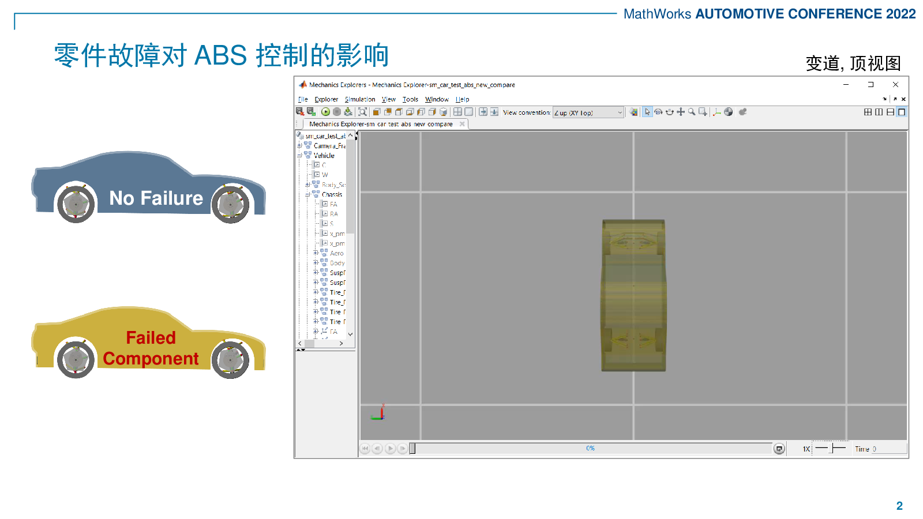
Task: Click the yellow car model in viewport
Action: coord(633,295)
